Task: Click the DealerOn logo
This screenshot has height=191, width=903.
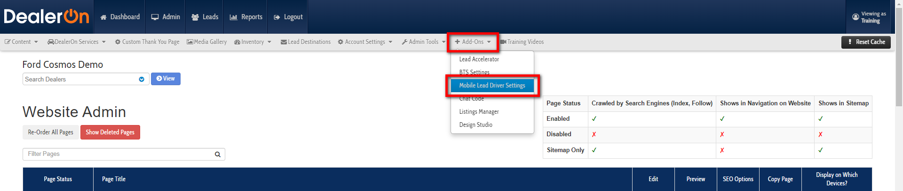Action: (46, 17)
